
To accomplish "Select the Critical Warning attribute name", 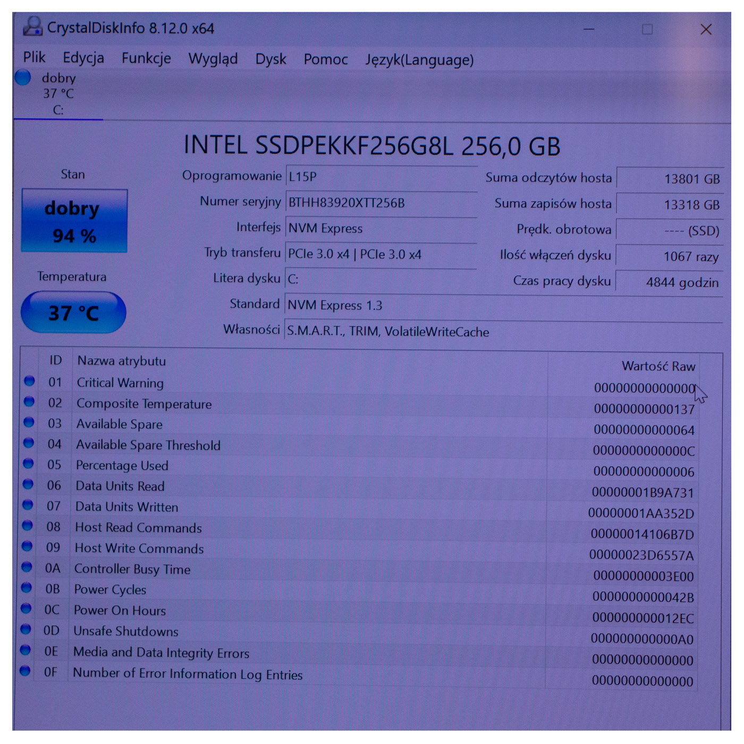I will click(120, 383).
